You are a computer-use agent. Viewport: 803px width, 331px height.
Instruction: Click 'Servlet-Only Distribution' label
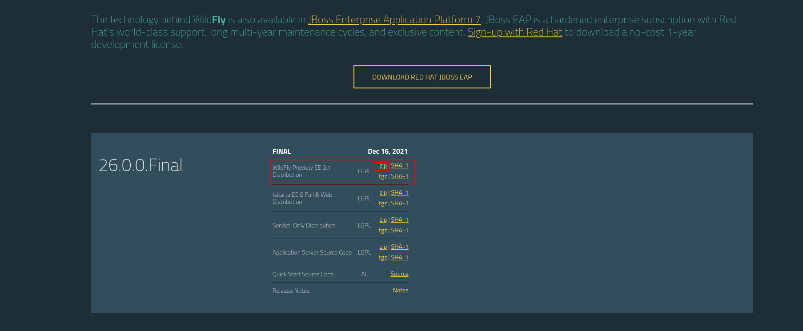304,226
